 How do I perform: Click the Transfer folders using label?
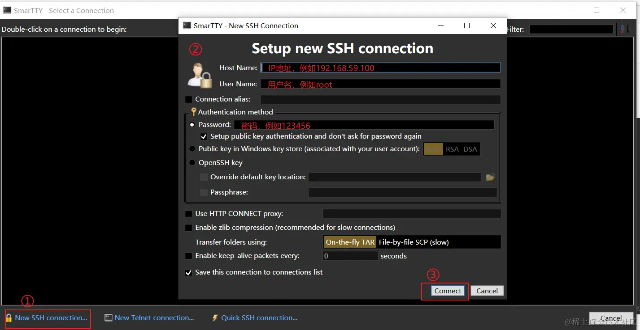231,242
